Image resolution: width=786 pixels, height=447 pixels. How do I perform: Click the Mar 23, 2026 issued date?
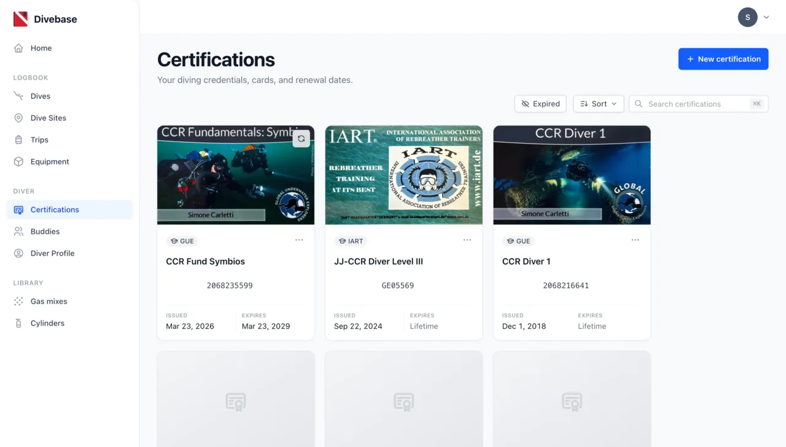click(x=190, y=326)
